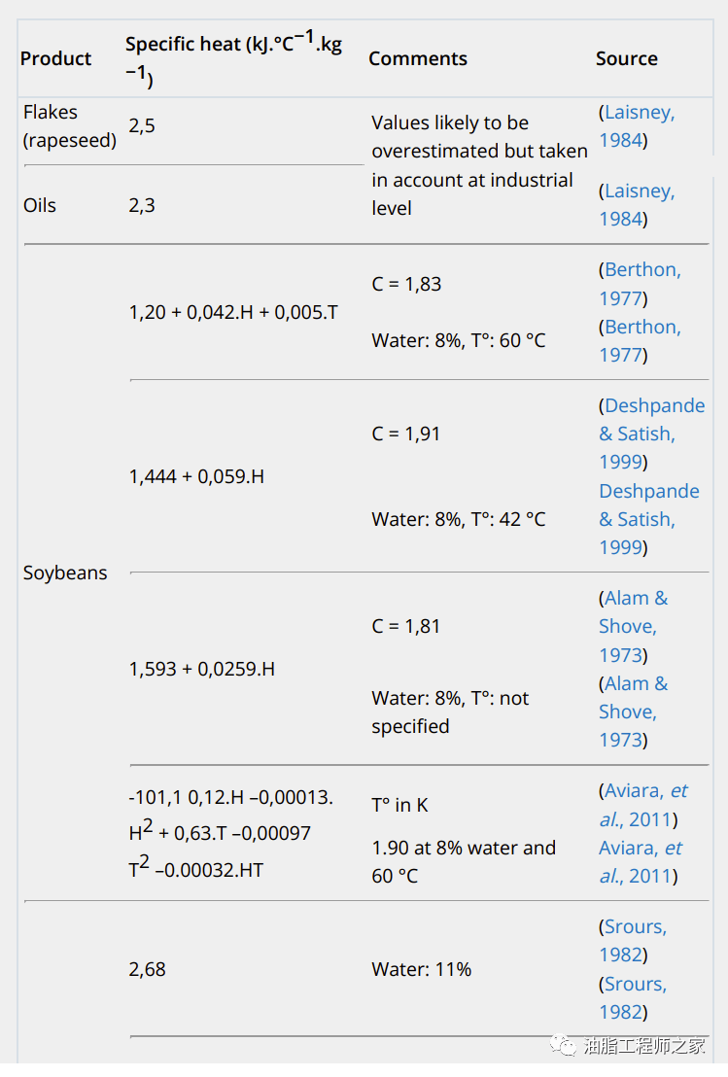The height and width of the screenshot is (1077, 728).
Task: Click the Flakes (rapeseed) product cell
Action: click(x=69, y=126)
